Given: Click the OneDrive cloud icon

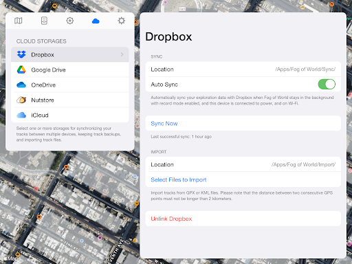Looking at the screenshot, I should [x=21, y=85].
